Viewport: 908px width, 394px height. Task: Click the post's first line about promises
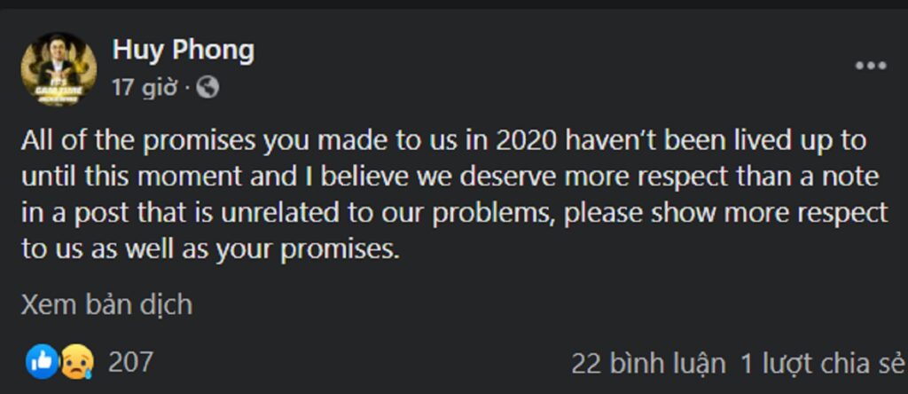[443, 141]
